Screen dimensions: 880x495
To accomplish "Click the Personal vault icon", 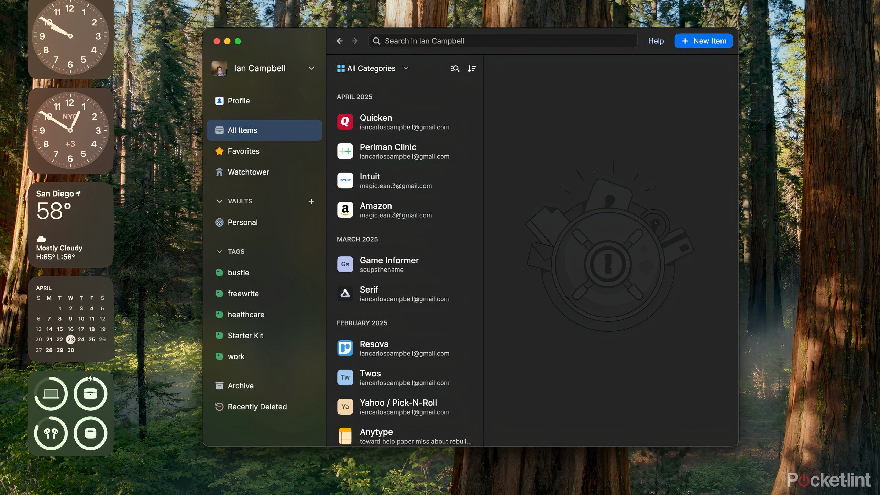I will pos(219,222).
